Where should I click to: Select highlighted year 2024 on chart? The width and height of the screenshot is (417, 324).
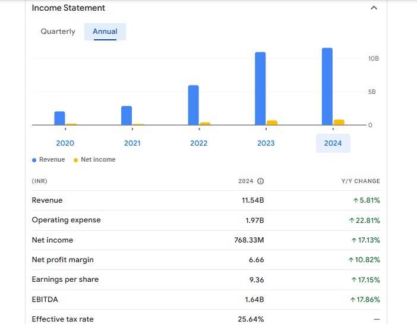[333, 143]
